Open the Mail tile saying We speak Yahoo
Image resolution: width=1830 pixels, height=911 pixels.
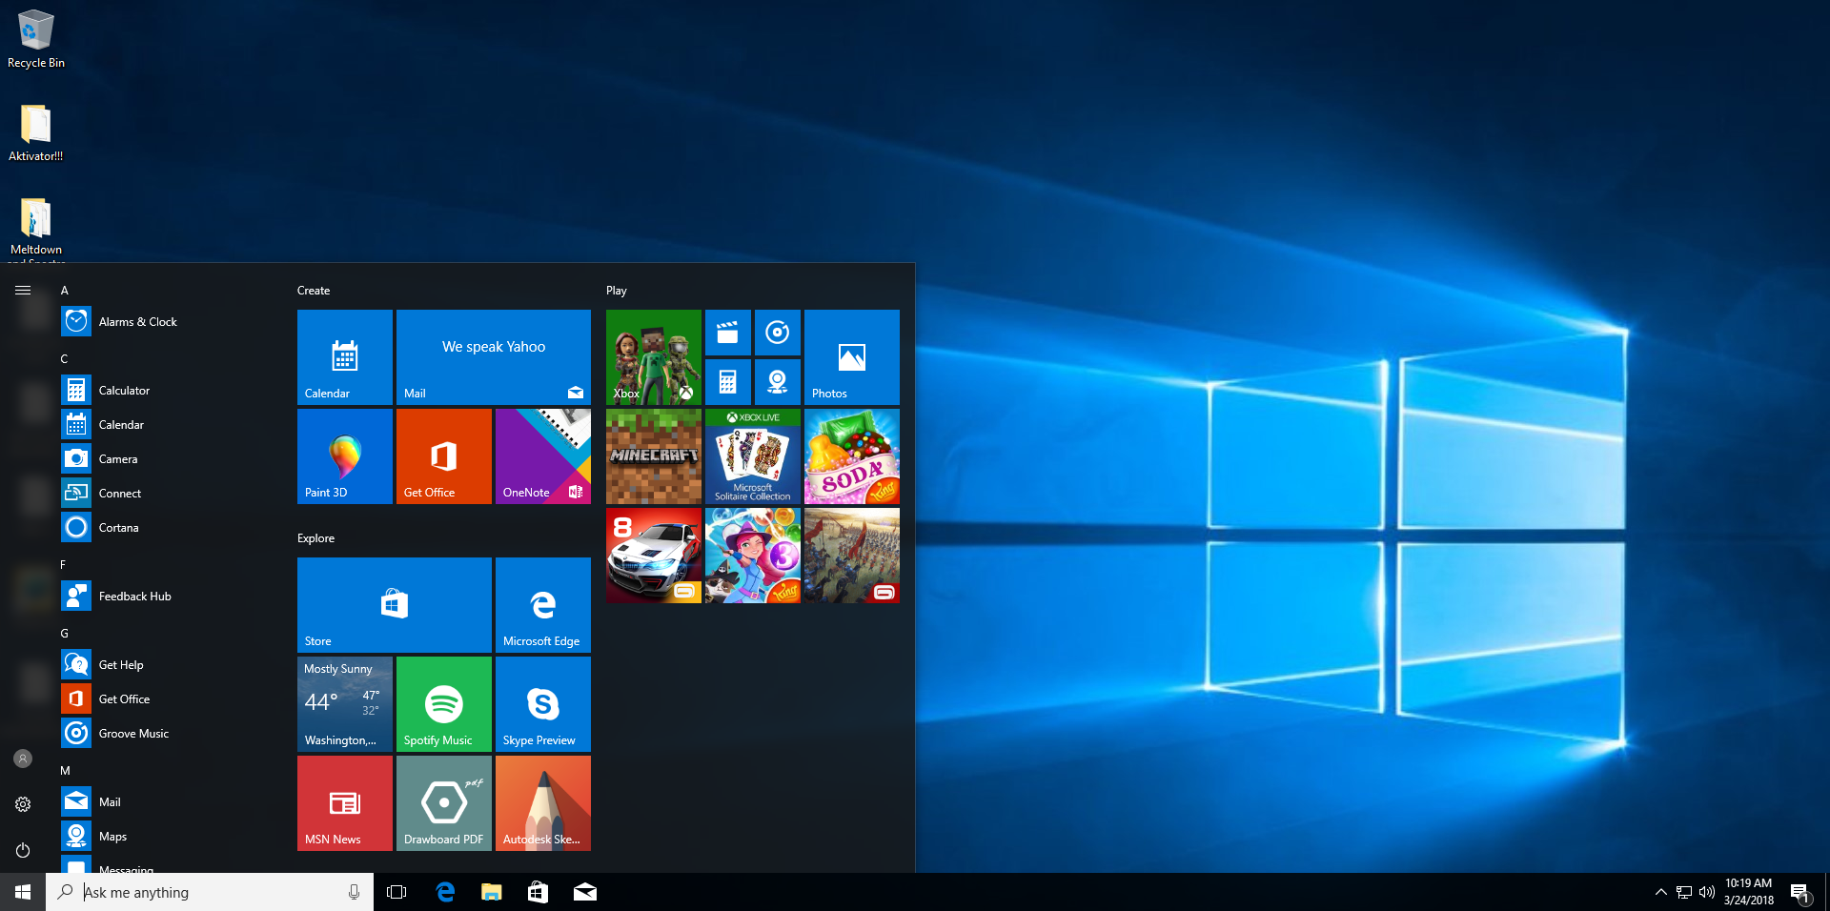click(494, 357)
